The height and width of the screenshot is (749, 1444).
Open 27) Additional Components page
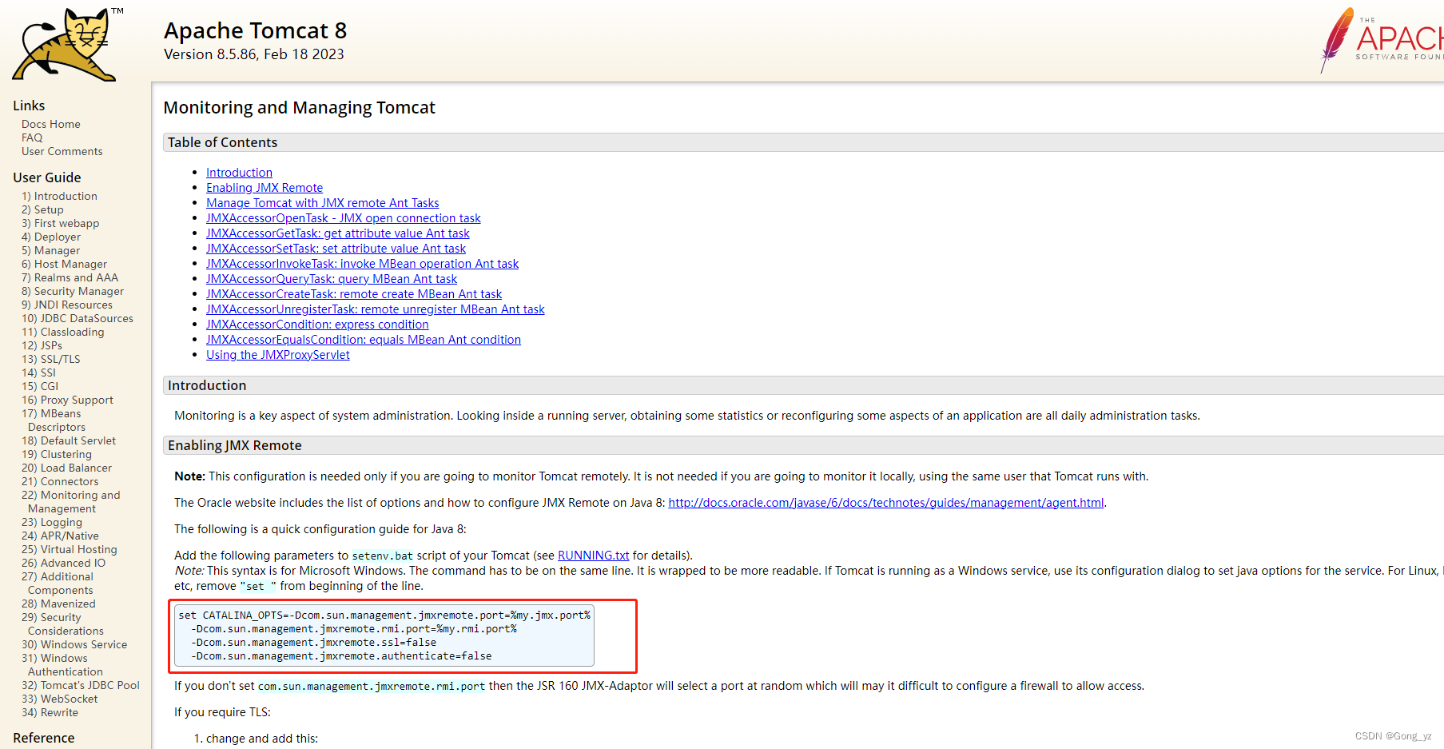pyautogui.click(x=58, y=584)
